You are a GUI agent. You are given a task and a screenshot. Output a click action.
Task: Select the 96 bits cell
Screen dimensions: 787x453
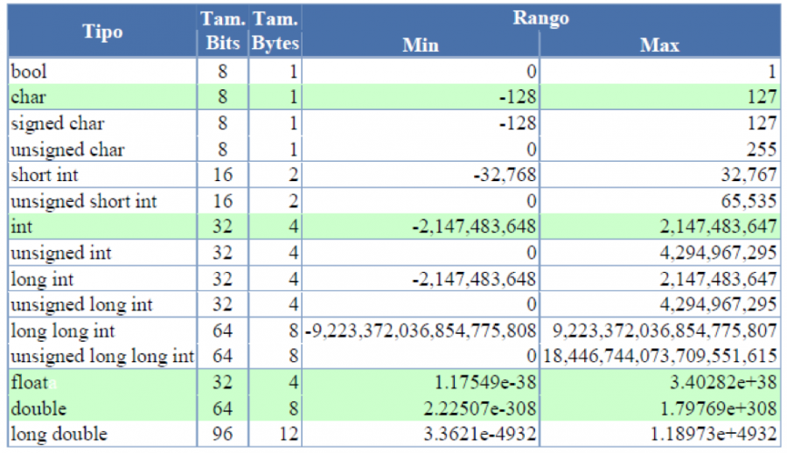click(x=222, y=434)
